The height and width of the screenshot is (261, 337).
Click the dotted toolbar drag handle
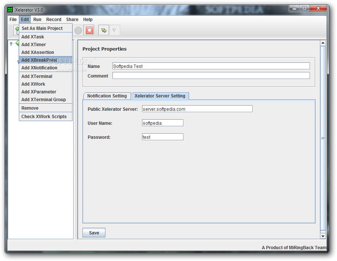click(10, 30)
